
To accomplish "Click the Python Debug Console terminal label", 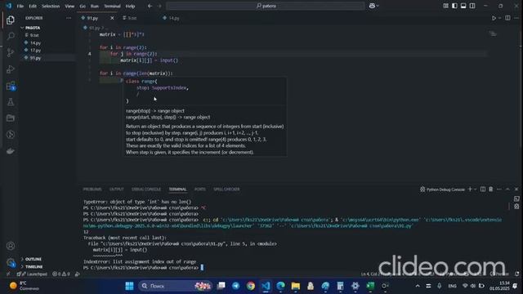I will (442, 189).
